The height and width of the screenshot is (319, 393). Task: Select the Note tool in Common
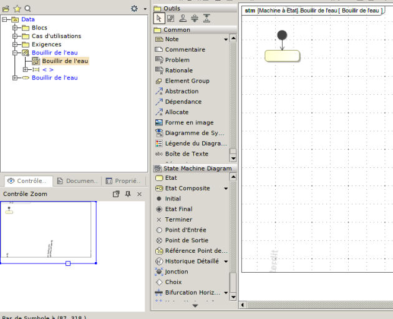pos(172,39)
